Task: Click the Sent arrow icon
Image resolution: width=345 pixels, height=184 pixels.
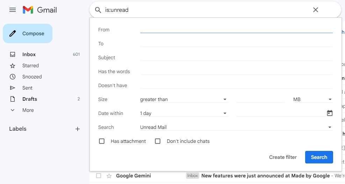Action: pos(13,88)
